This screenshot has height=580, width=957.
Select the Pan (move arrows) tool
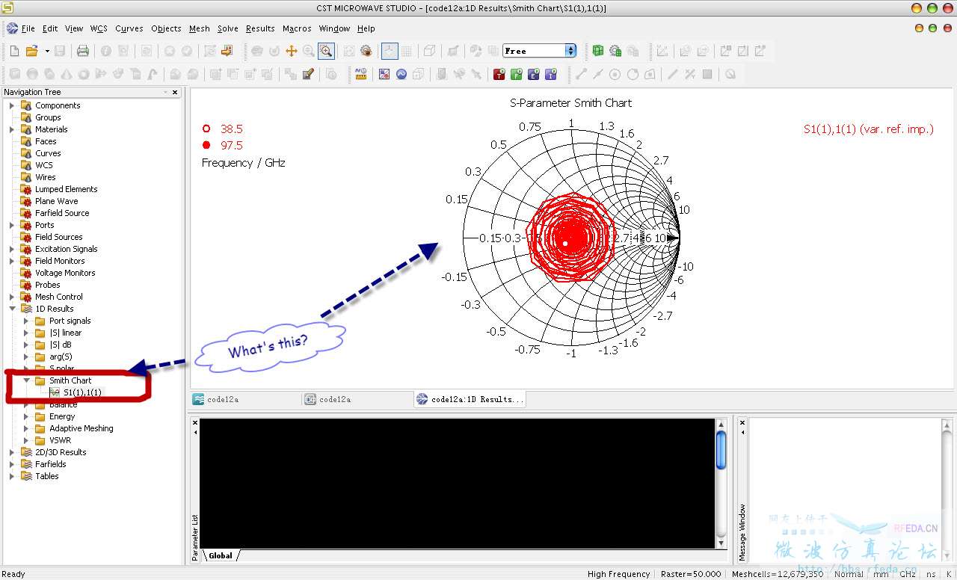point(292,51)
